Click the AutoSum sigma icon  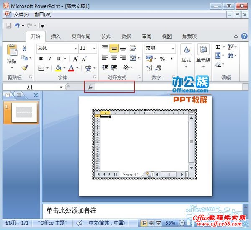pyautogui.click(x=218, y=47)
